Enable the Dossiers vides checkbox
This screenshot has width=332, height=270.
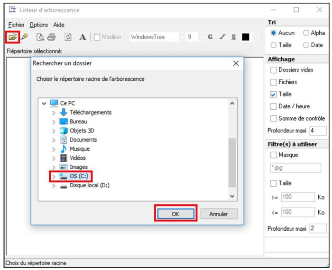(273, 70)
